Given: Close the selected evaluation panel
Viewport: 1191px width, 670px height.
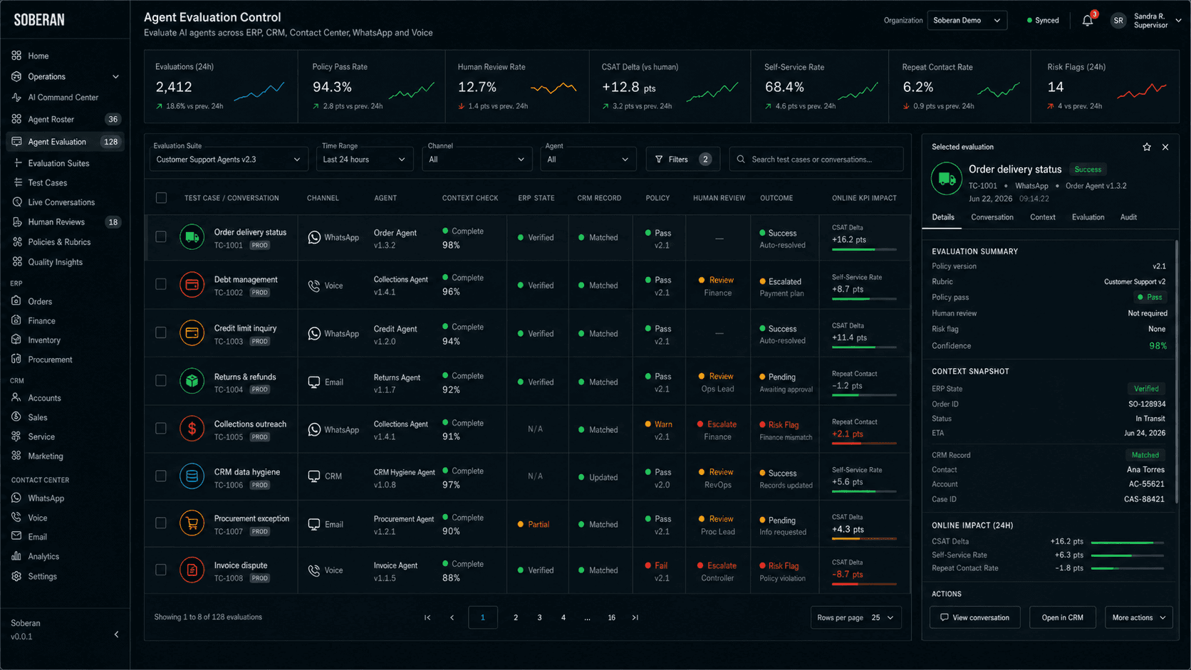Looking at the screenshot, I should pyautogui.click(x=1165, y=147).
